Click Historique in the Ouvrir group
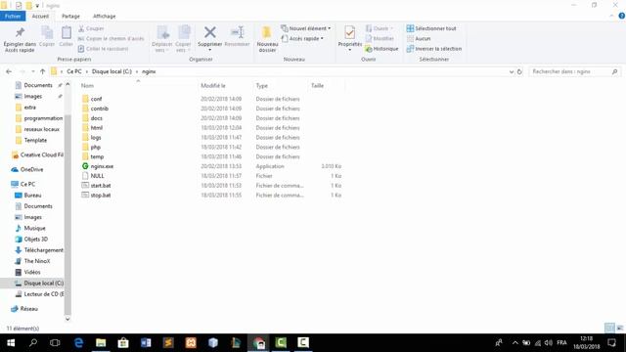This screenshot has height=352, width=626. coord(381,49)
